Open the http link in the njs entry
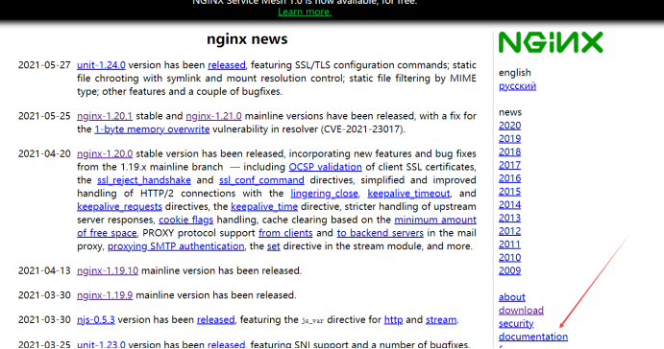Viewport: 664px width, 349px height. pyautogui.click(x=393, y=320)
